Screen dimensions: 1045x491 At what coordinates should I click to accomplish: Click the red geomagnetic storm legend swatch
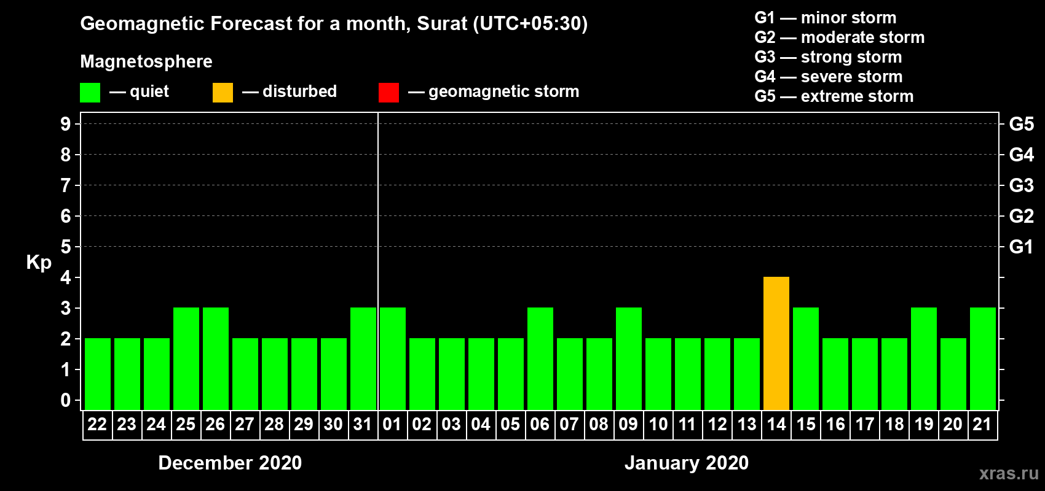click(x=388, y=93)
